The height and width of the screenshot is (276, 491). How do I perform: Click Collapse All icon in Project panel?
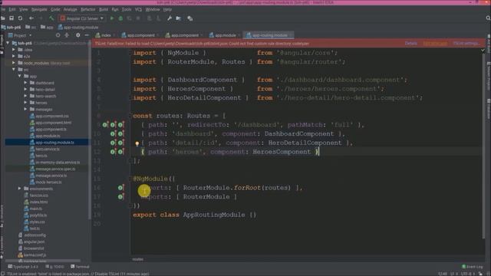click(x=67, y=35)
